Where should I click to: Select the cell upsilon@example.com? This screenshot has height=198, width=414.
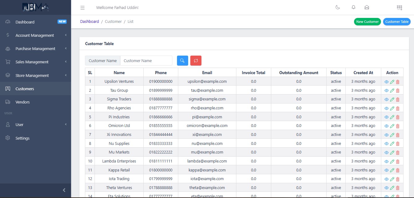[x=207, y=82]
